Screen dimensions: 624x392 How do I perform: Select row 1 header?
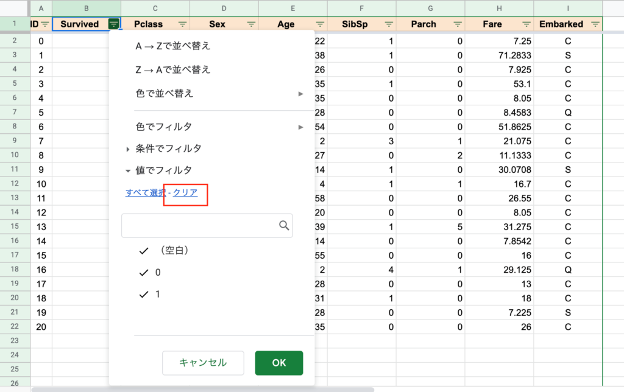tap(15, 24)
